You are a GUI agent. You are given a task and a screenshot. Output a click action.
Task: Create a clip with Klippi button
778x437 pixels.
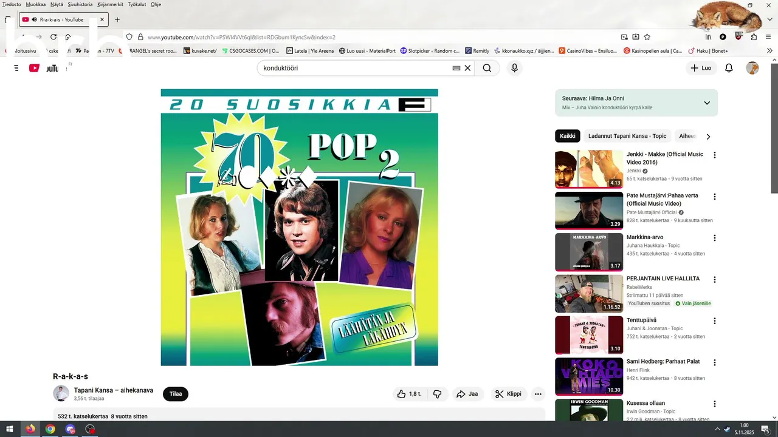coord(508,394)
